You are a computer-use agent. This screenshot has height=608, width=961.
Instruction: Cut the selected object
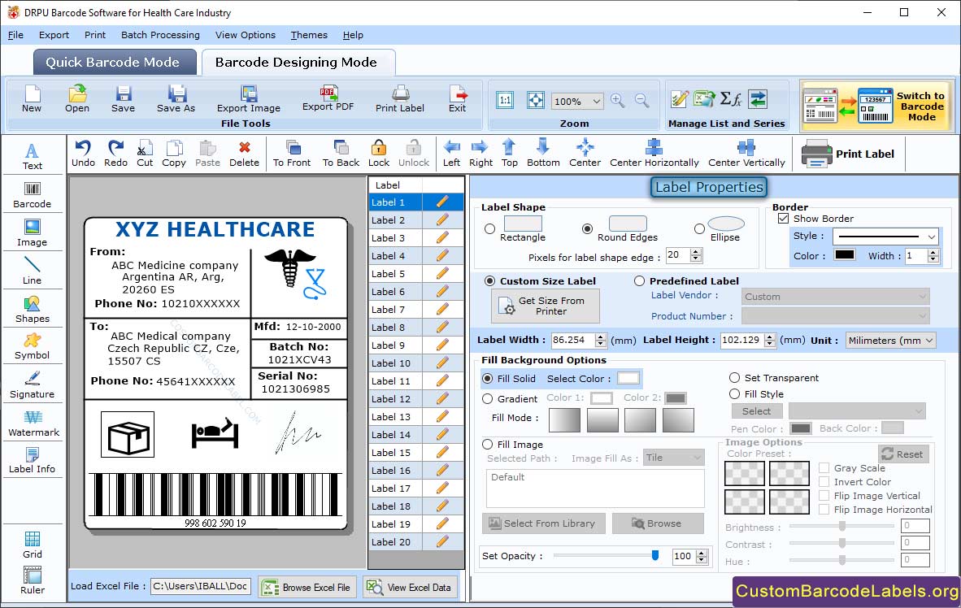145,154
